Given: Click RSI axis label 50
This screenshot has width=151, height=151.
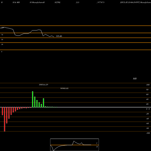Looking at the screenshot, I should pos(2,40).
